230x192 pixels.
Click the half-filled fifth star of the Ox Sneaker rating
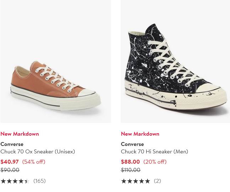click(x=27, y=181)
